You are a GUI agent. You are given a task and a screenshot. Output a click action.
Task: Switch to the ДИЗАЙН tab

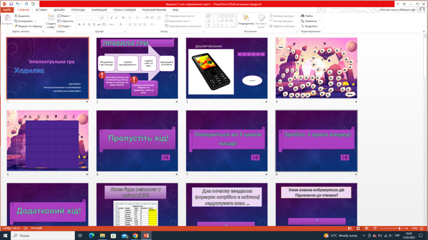point(59,10)
